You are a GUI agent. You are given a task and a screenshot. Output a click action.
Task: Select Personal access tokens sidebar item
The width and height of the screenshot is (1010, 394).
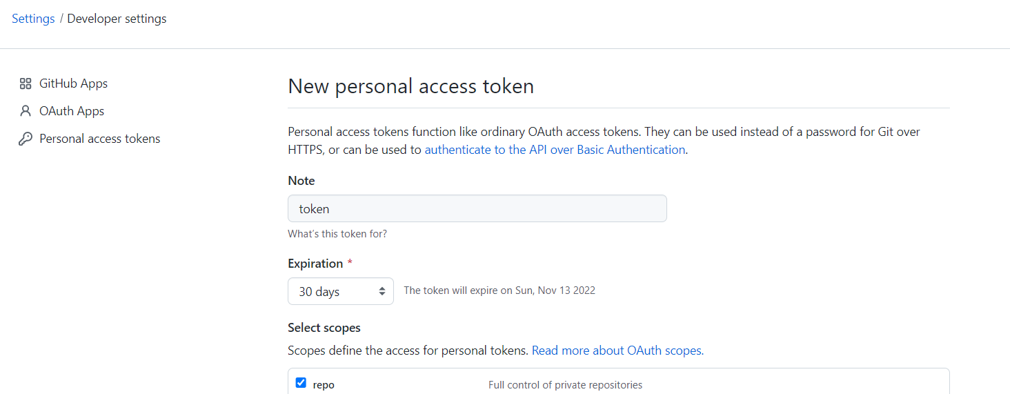pos(99,139)
